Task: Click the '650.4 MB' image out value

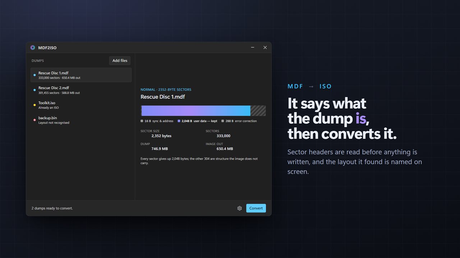Action: 225,149
